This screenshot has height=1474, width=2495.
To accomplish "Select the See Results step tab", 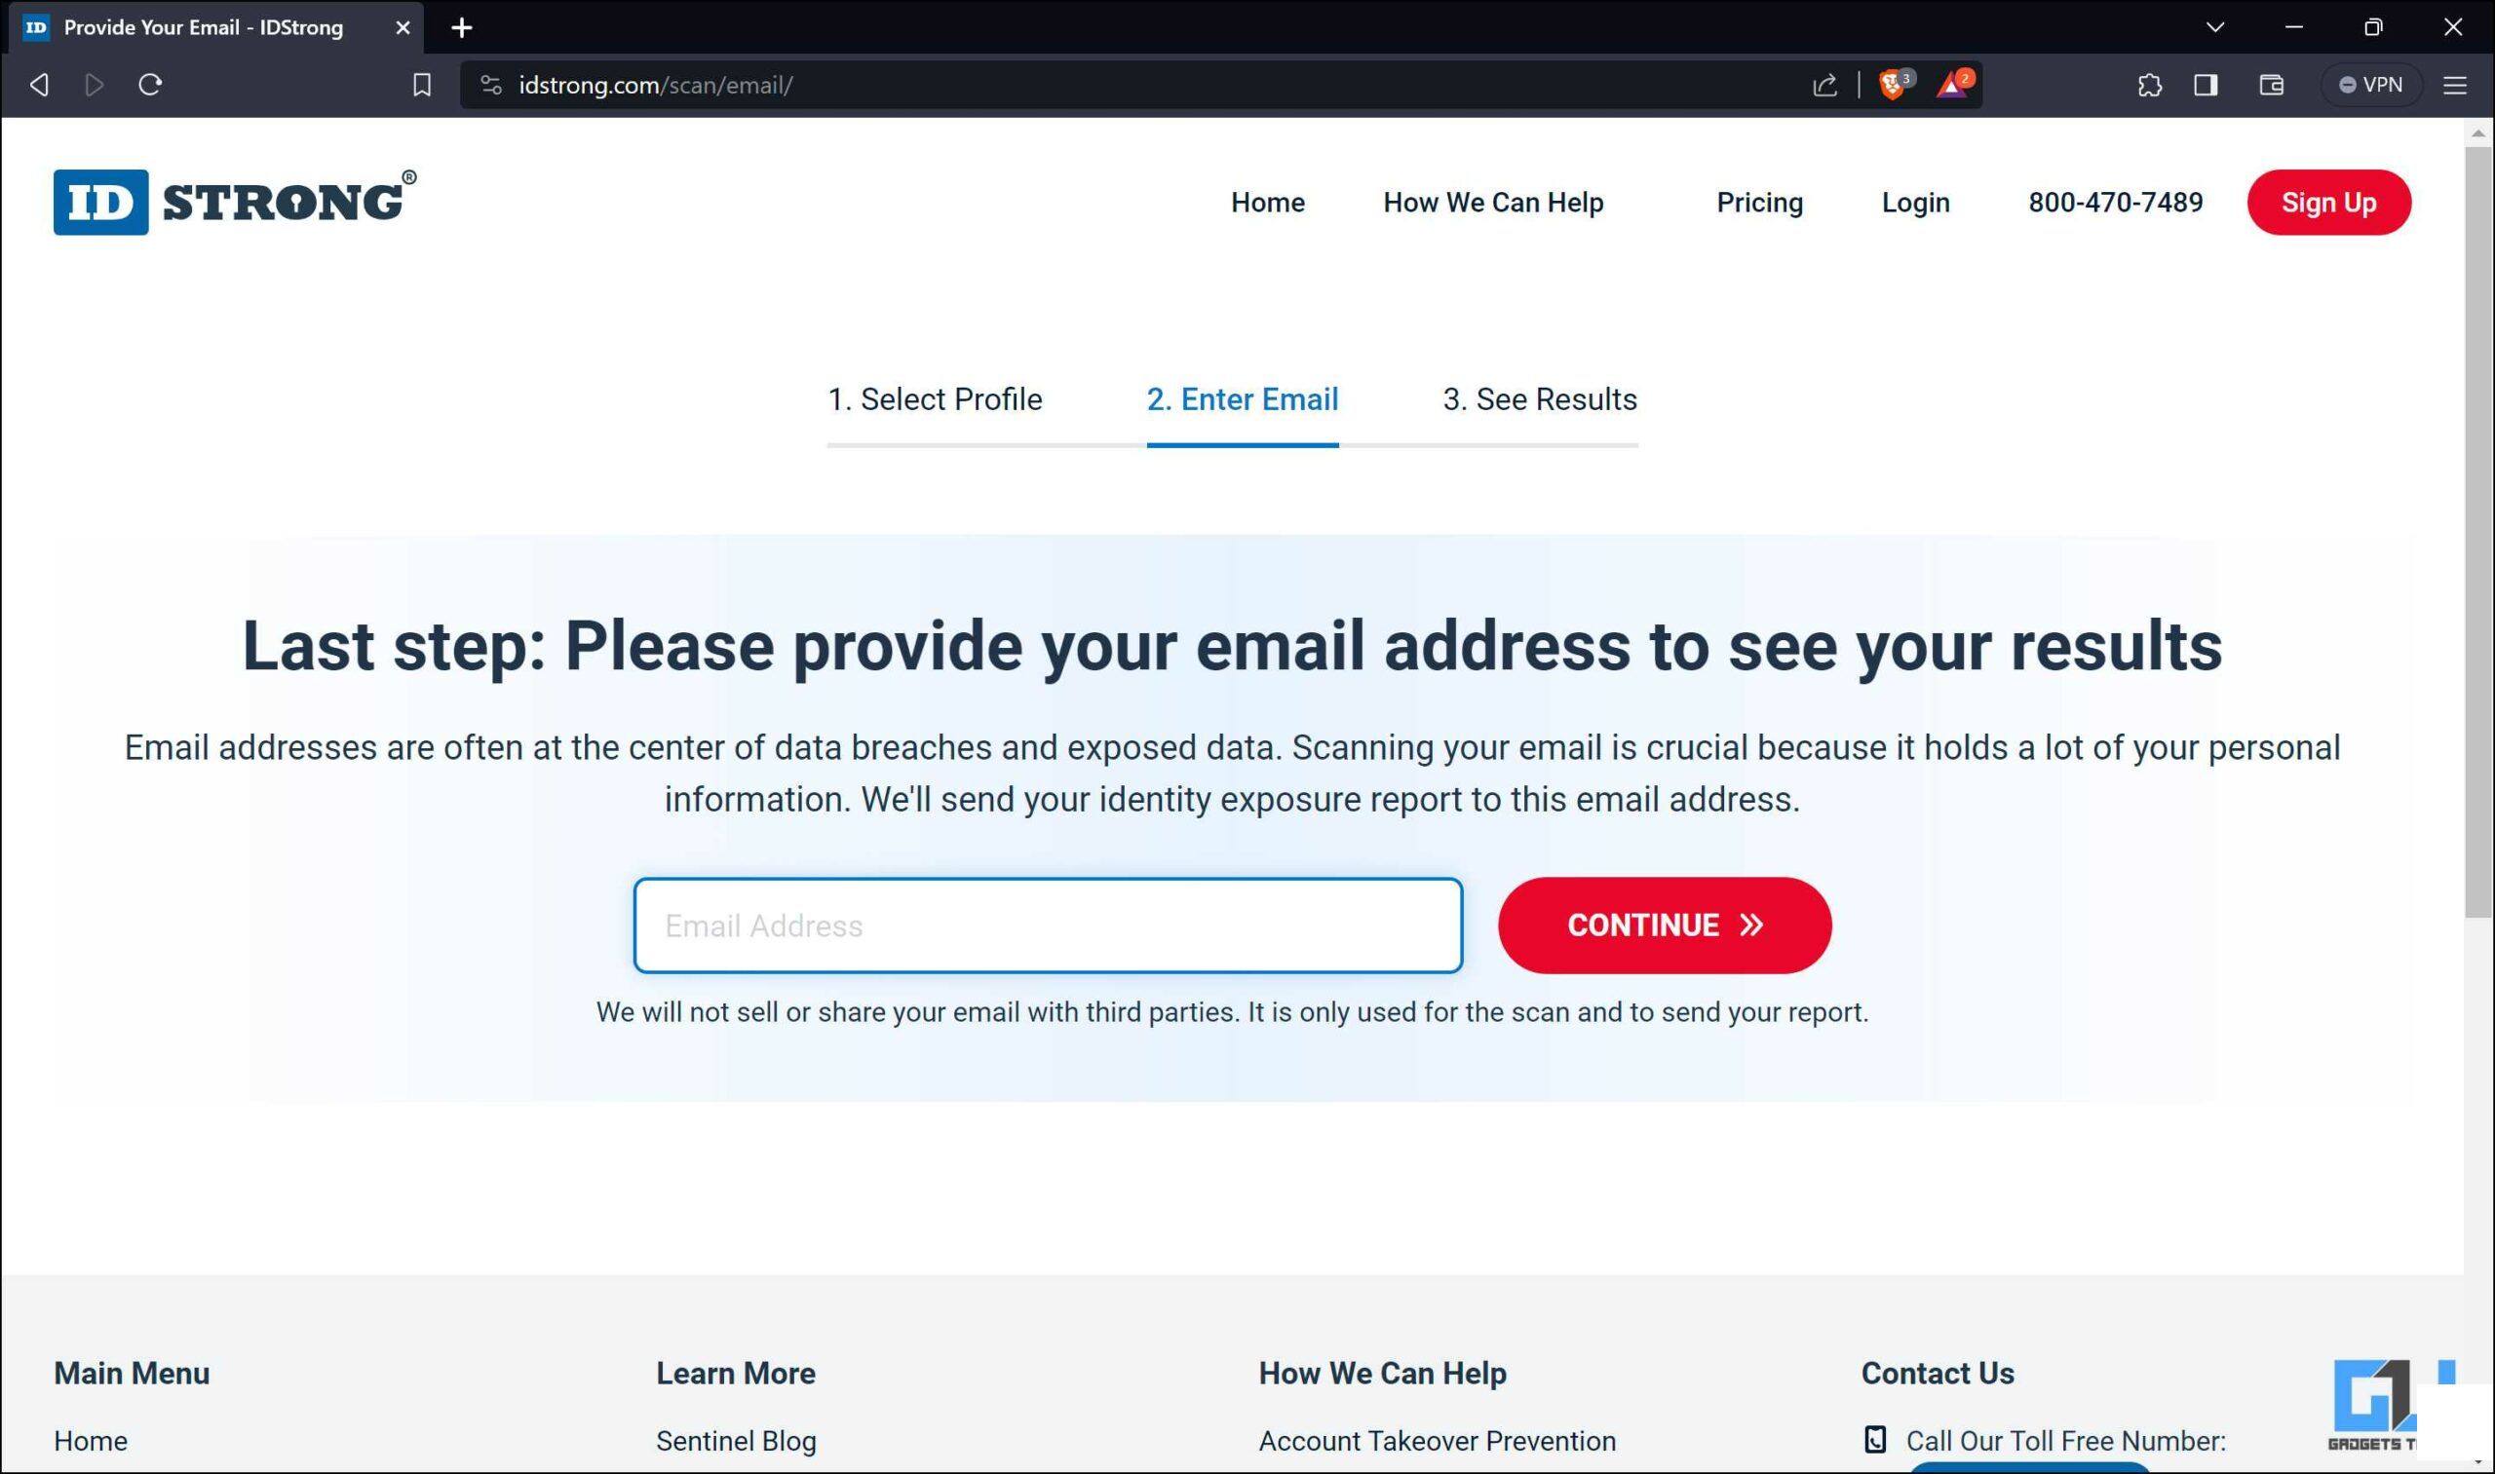I will point(1539,398).
